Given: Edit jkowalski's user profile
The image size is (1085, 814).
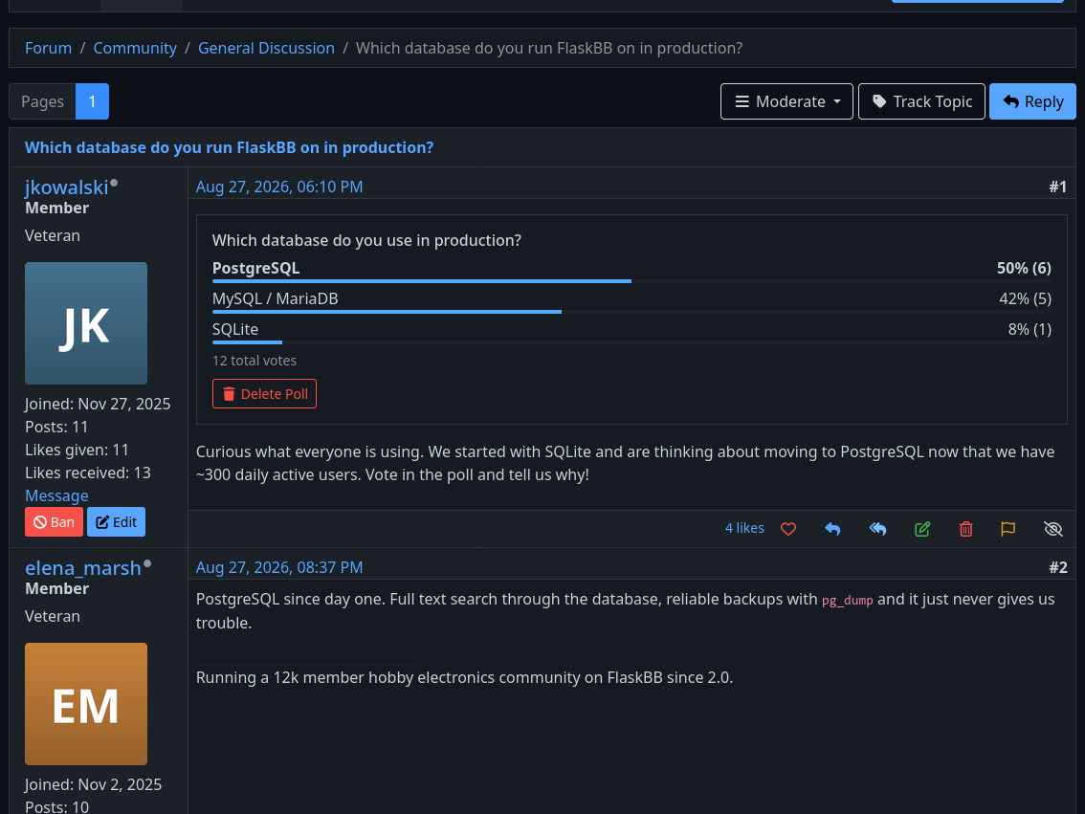Looking at the screenshot, I should [117, 522].
